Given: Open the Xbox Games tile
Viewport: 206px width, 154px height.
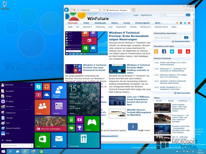Looking at the screenshot, I should pos(92,124).
